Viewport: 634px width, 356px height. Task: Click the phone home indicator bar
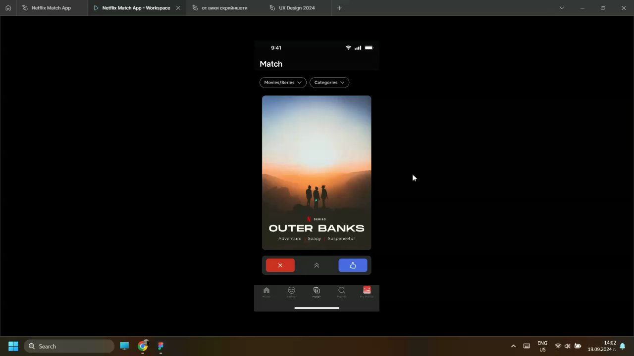pos(317,308)
